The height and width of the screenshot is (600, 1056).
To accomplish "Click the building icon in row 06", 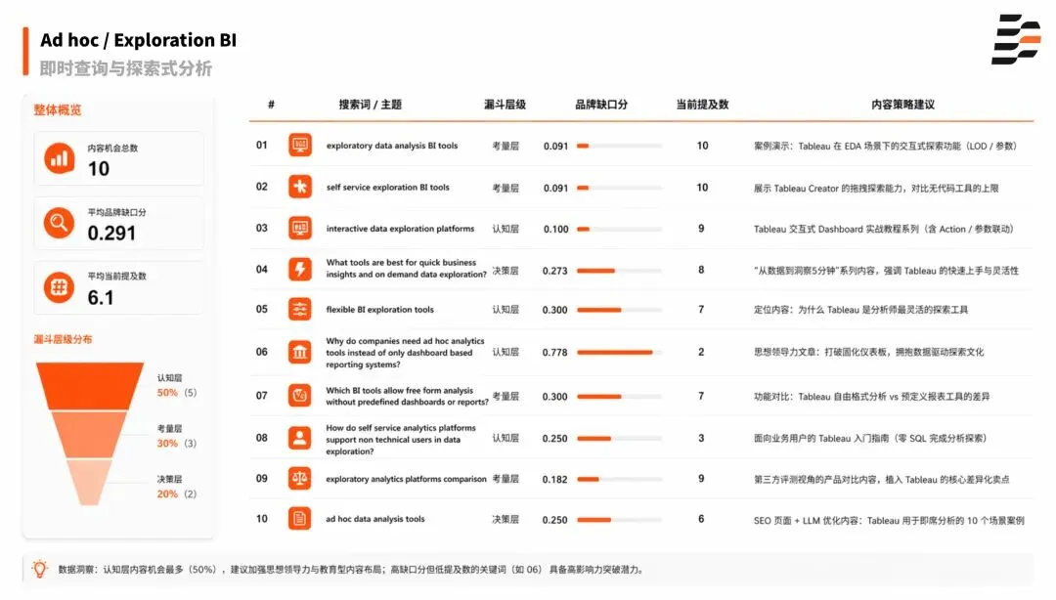I will pyautogui.click(x=300, y=352).
